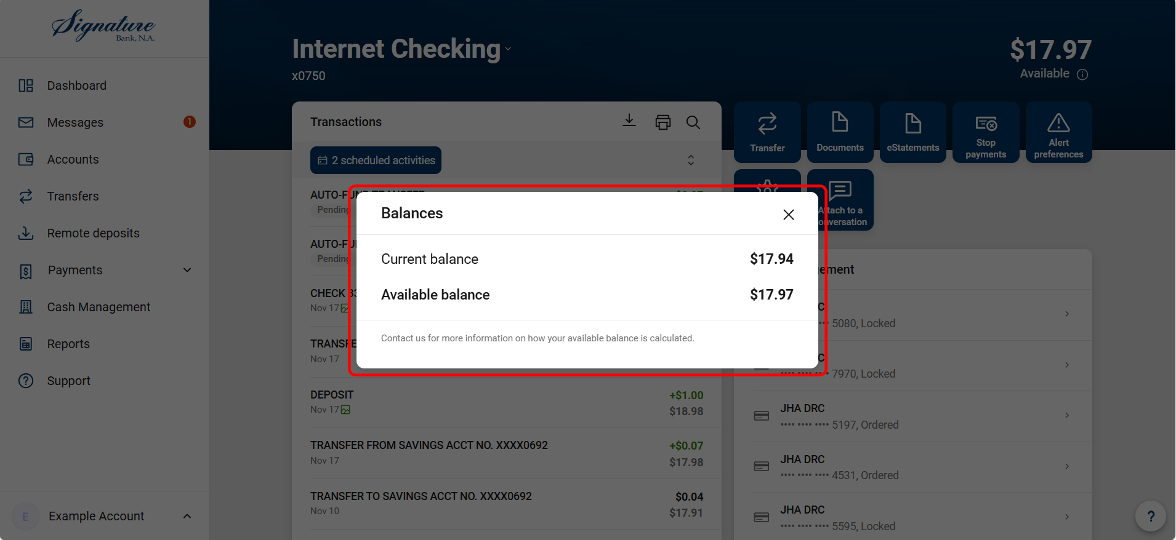
Task: Open the help question mark button
Action: (1150, 516)
